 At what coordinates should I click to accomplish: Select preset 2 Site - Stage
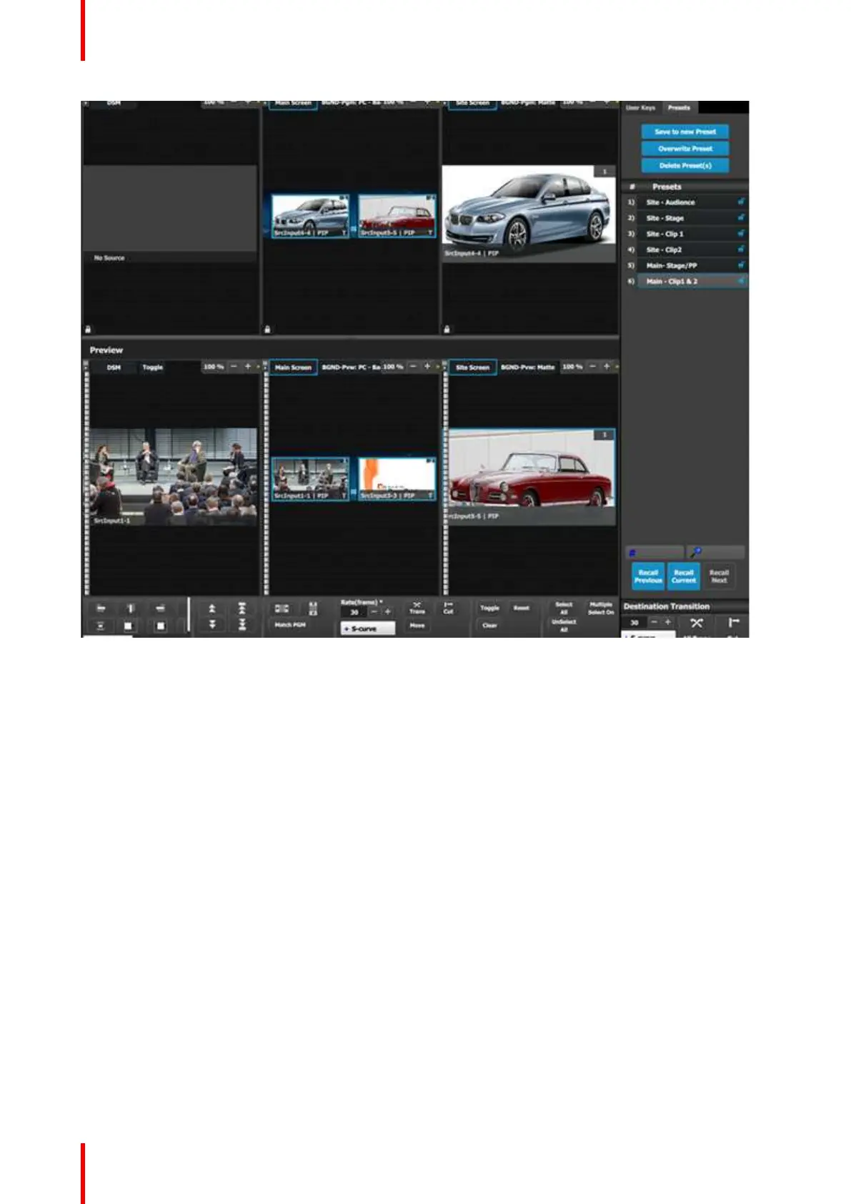point(685,218)
